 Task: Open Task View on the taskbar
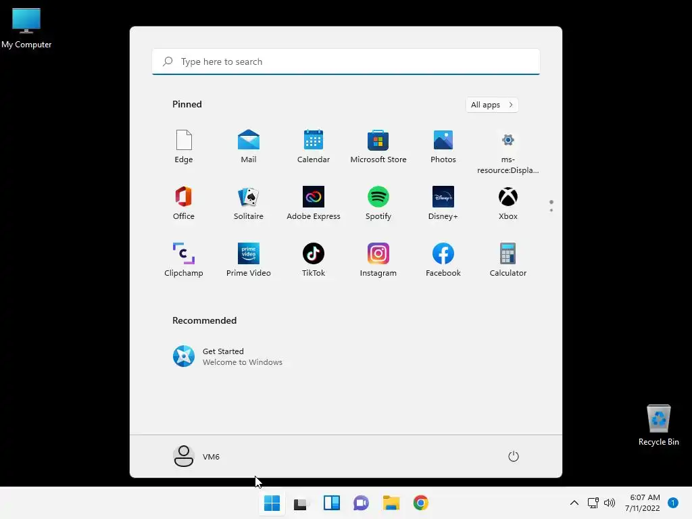(301, 503)
